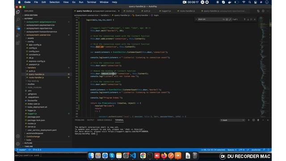This screenshot has height=161, width=286.
Task: Split the terminal panel
Action: coord(253,120)
